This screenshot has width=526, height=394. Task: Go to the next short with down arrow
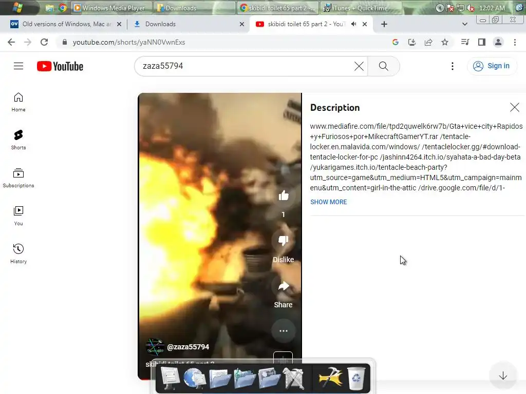(x=503, y=376)
